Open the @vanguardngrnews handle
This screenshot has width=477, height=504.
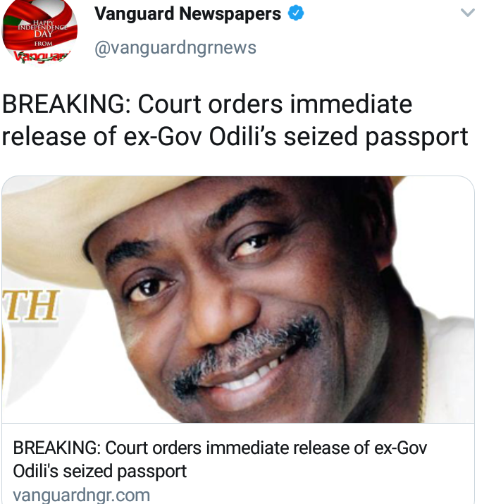tap(175, 47)
